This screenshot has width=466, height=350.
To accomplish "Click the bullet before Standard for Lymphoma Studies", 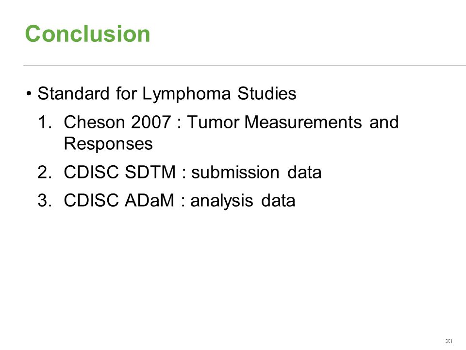I will coord(29,94).
